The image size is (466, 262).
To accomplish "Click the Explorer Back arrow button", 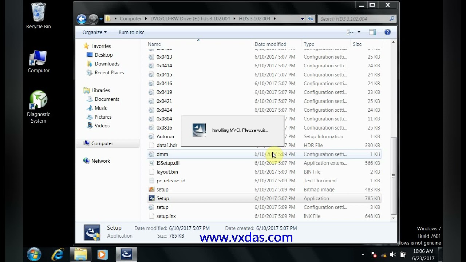I will click(x=82, y=19).
